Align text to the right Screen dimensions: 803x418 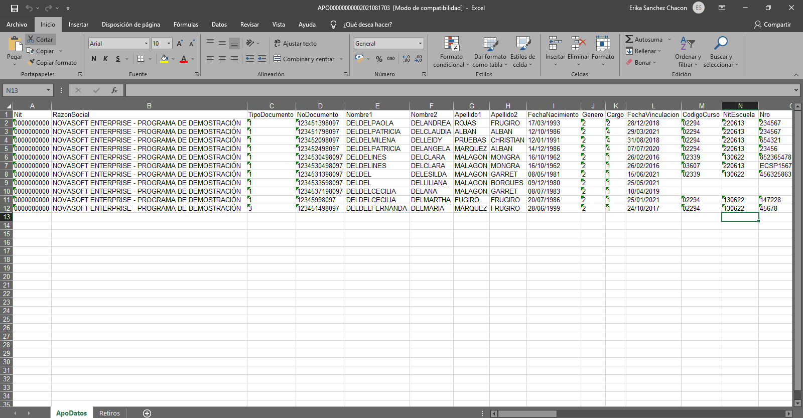(234, 59)
